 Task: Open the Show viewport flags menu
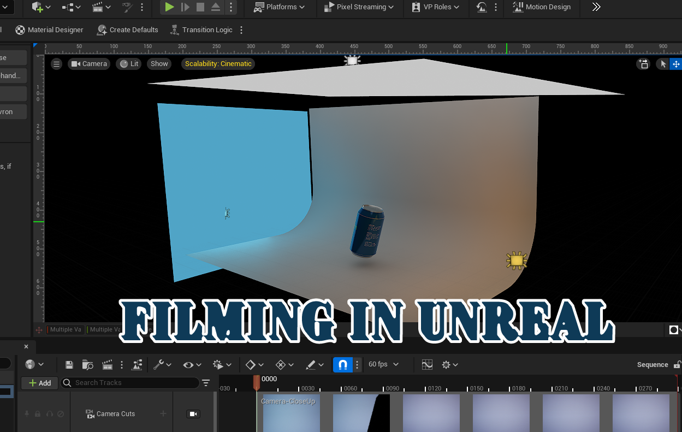tap(159, 64)
